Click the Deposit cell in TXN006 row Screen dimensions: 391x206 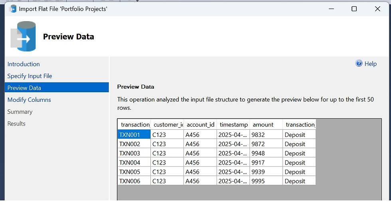click(x=299, y=181)
